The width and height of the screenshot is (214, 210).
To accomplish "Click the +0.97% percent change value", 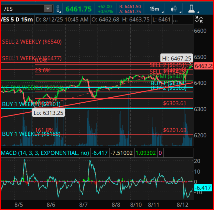I will pyautogui.click(x=105, y=11).
